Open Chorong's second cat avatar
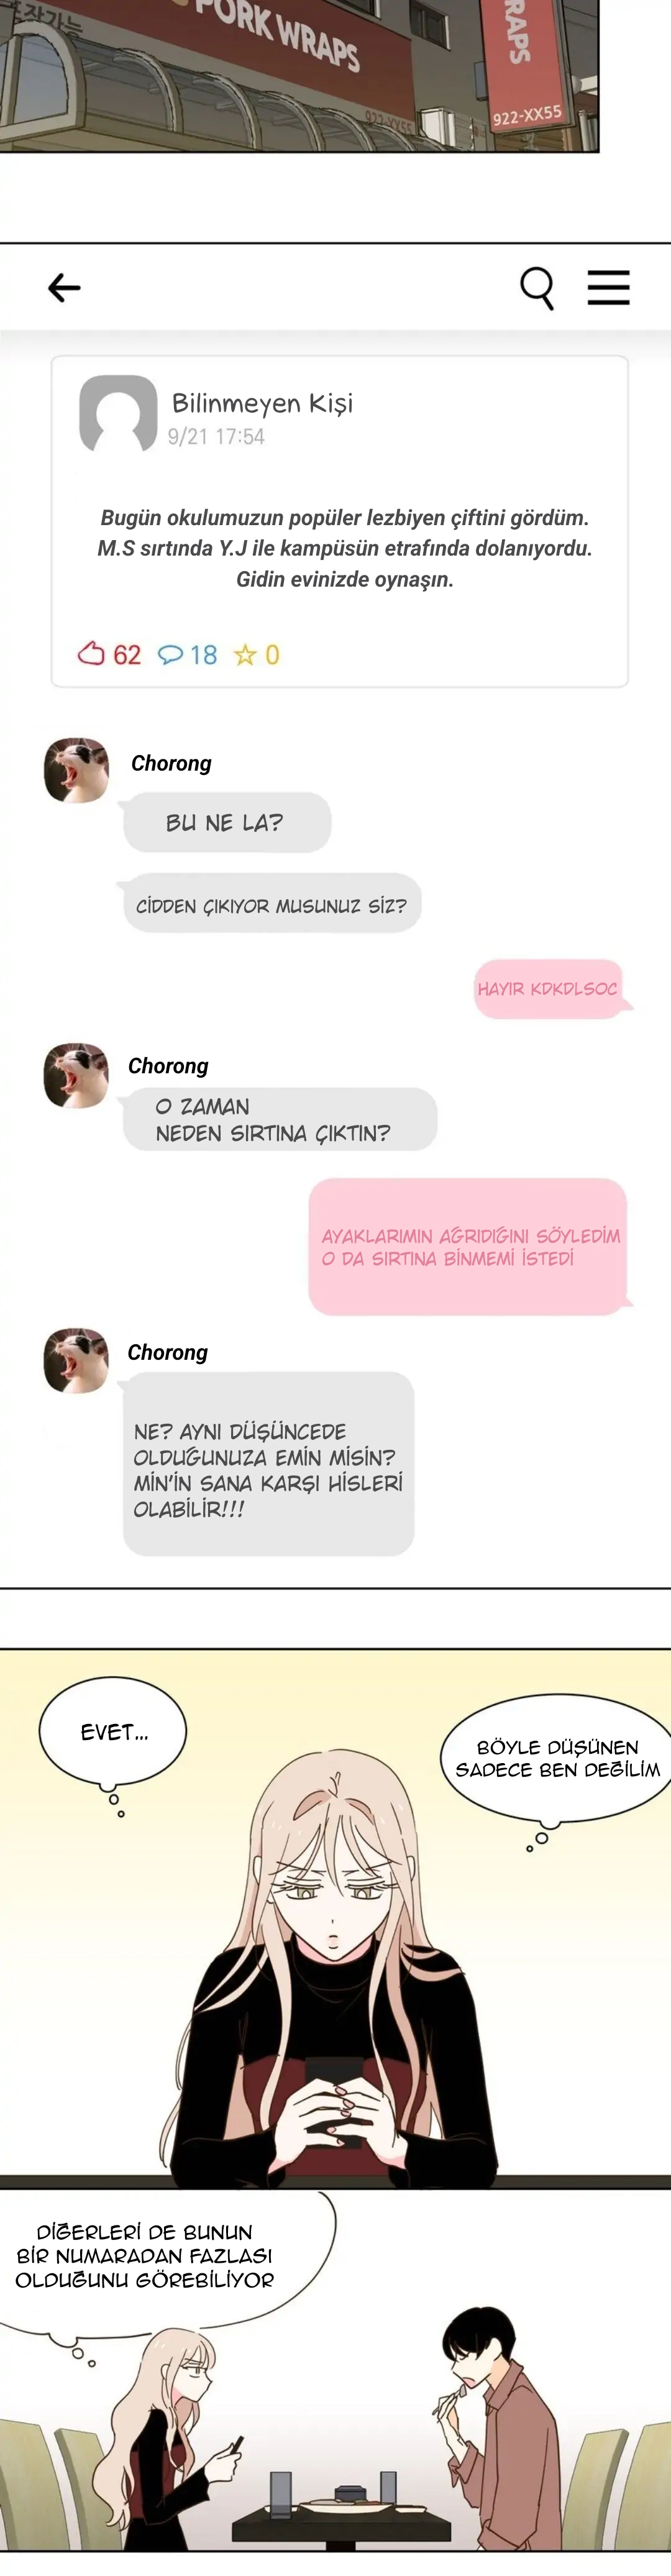This screenshot has height=2576, width=671. (x=76, y=1075)
